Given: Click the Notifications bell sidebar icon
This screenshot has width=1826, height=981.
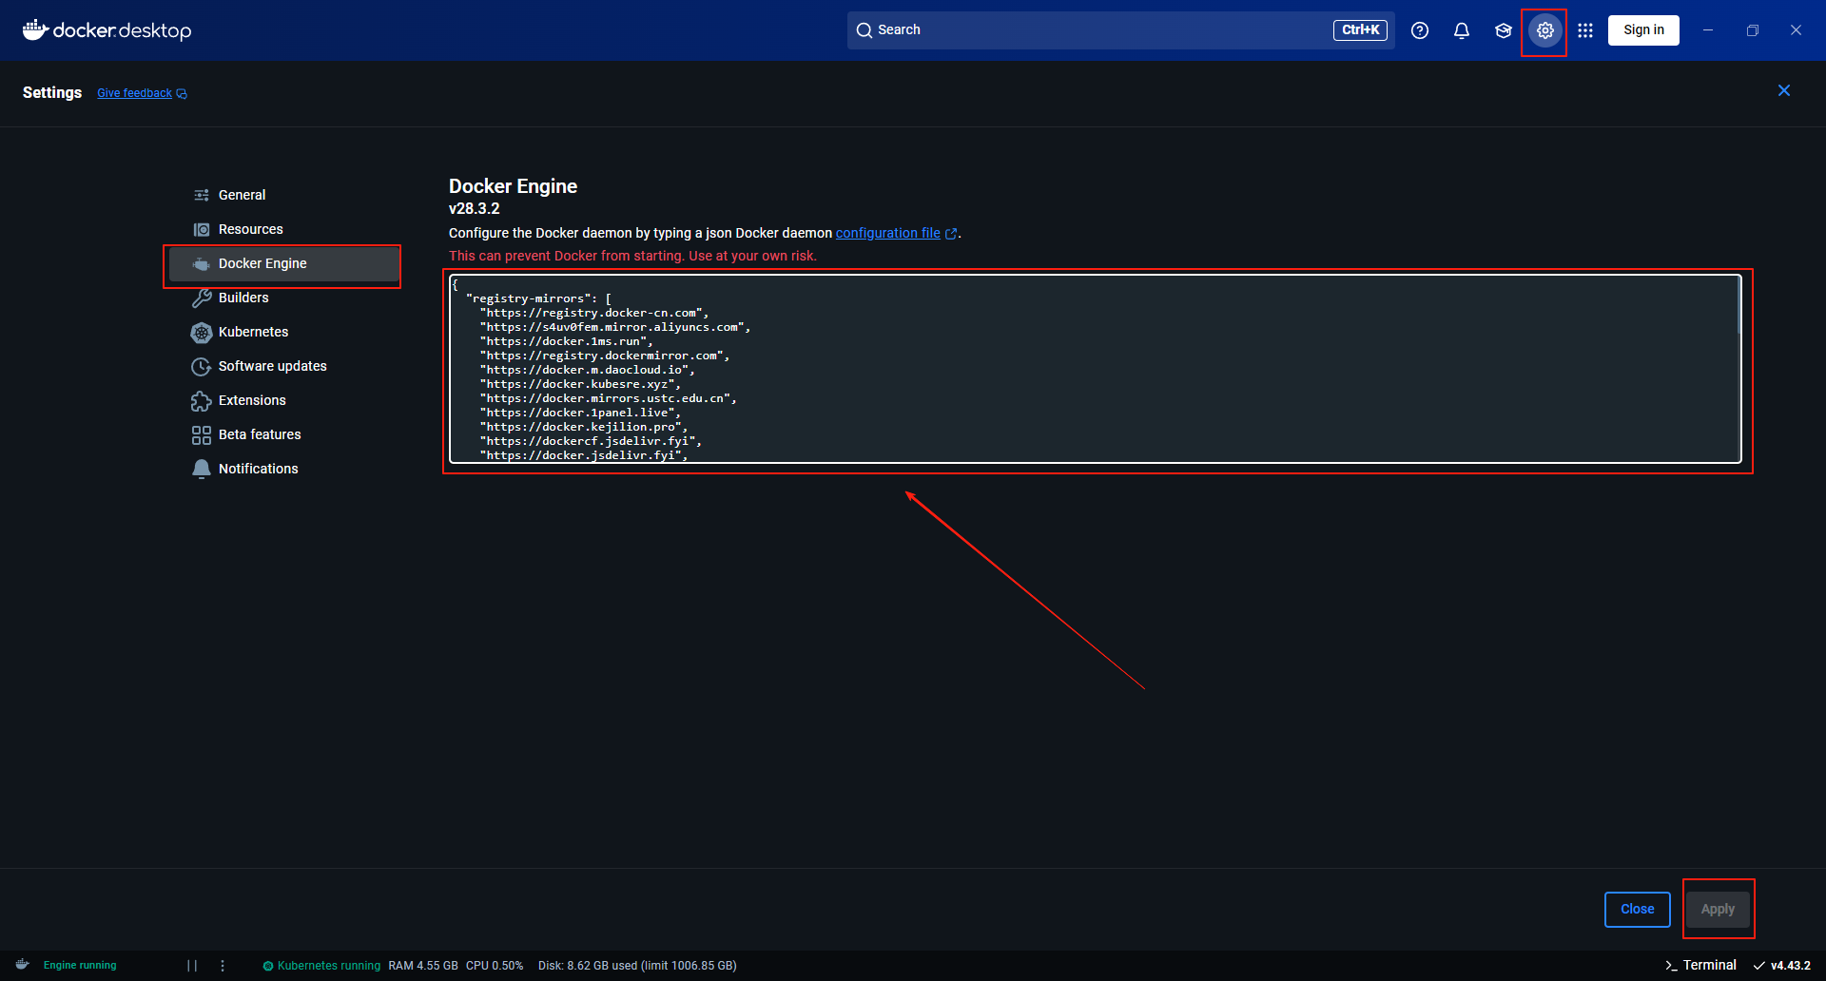Looking at the screenshot, I should tap(202, 469).
